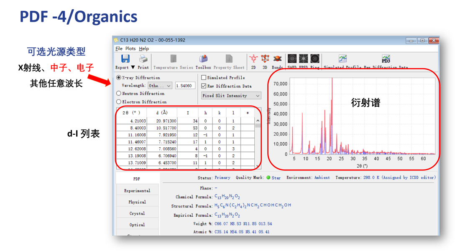Click the Simulated Profile toolbar icon
Screen dimensions: 455x251
click(343, 59)
